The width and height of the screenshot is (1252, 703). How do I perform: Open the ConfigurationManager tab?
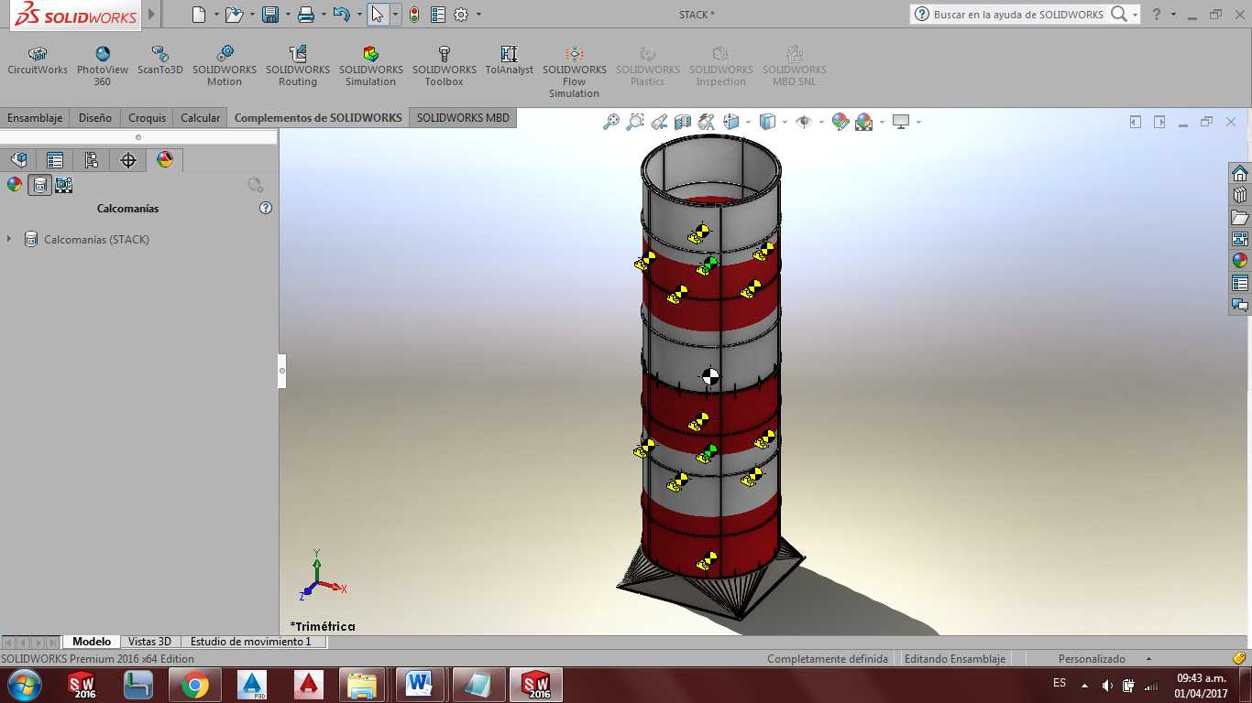pyautogui.click(x=92, y=160)
